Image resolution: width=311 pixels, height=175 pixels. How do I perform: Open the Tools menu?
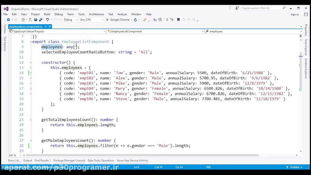(81, 14)
